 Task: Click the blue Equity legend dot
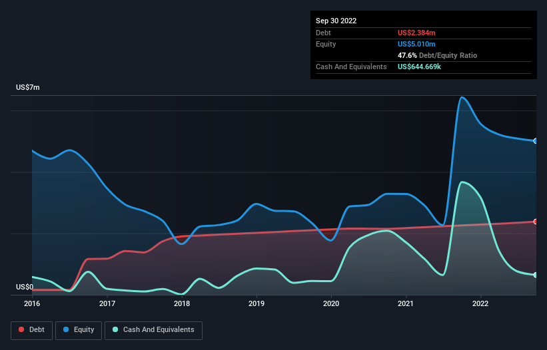[x=66, y=329]
